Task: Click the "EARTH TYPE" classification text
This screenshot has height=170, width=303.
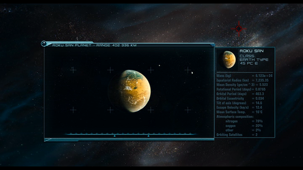Action: [x=254, y=60]
